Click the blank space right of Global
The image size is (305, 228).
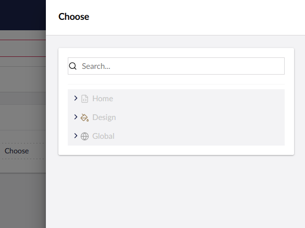199,136
